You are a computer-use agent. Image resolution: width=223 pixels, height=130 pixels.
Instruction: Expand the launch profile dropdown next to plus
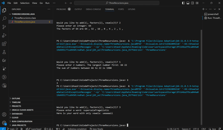pyautogui.click(x=206, y=9)
